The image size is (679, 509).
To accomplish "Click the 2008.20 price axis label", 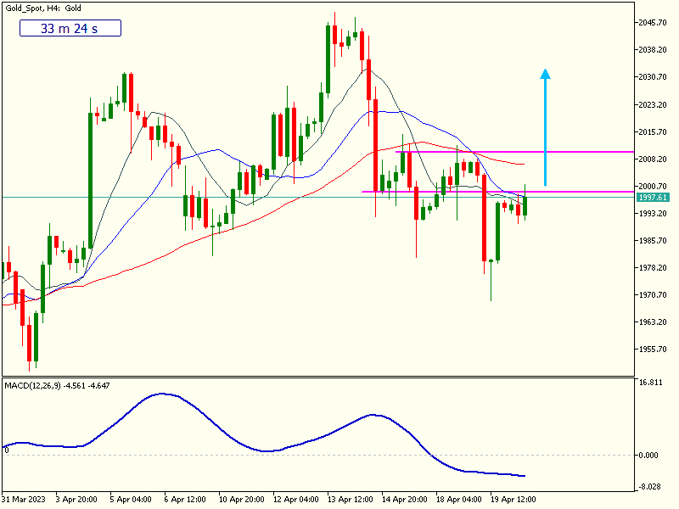I will pyautogui.click(x=653, y=159).
